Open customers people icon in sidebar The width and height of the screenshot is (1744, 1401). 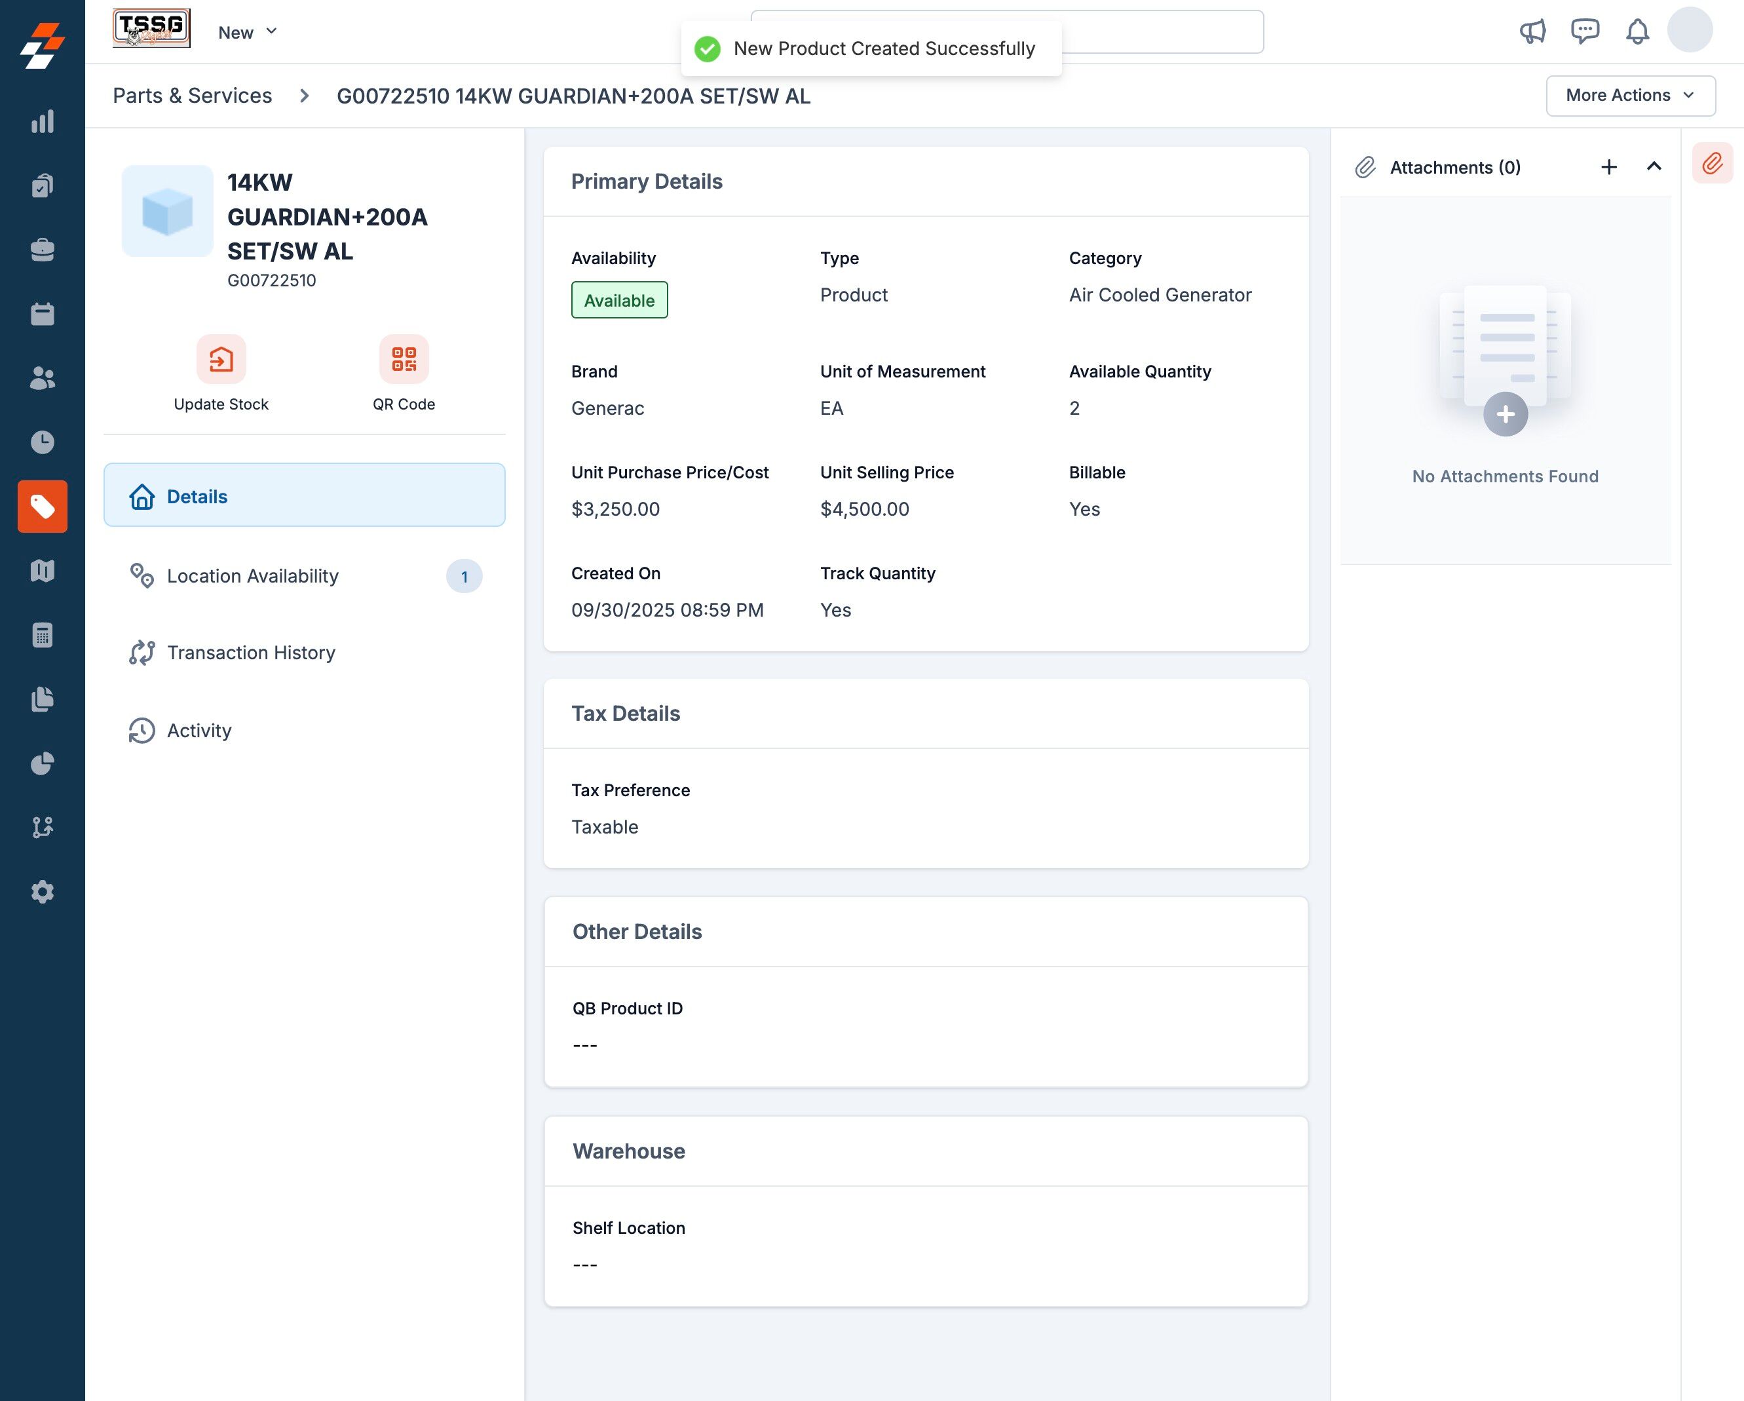click(x=42, y=377)
